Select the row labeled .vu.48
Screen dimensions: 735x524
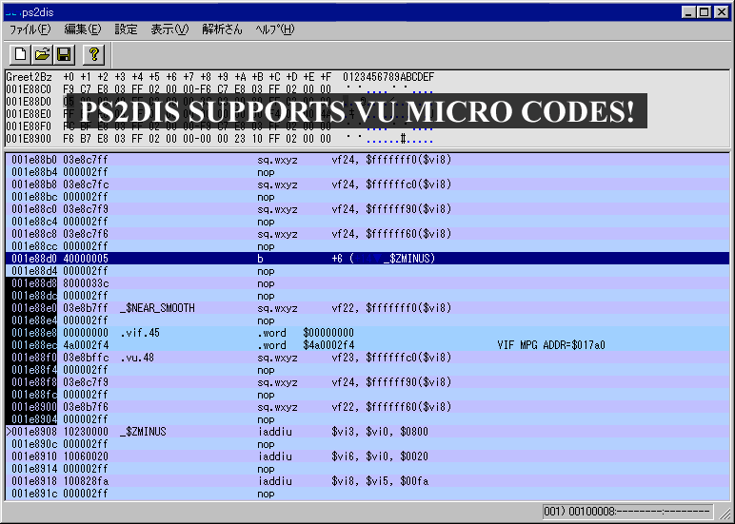point(367,358)
